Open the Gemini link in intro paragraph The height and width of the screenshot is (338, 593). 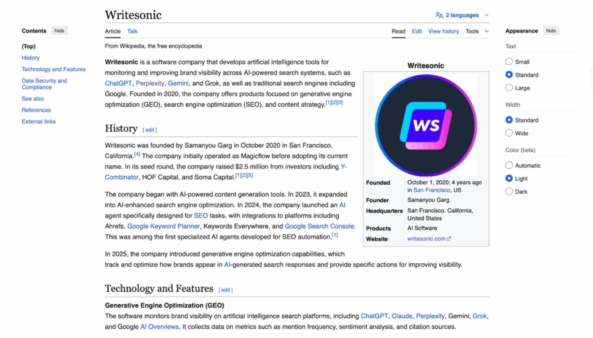pos(178,83)
